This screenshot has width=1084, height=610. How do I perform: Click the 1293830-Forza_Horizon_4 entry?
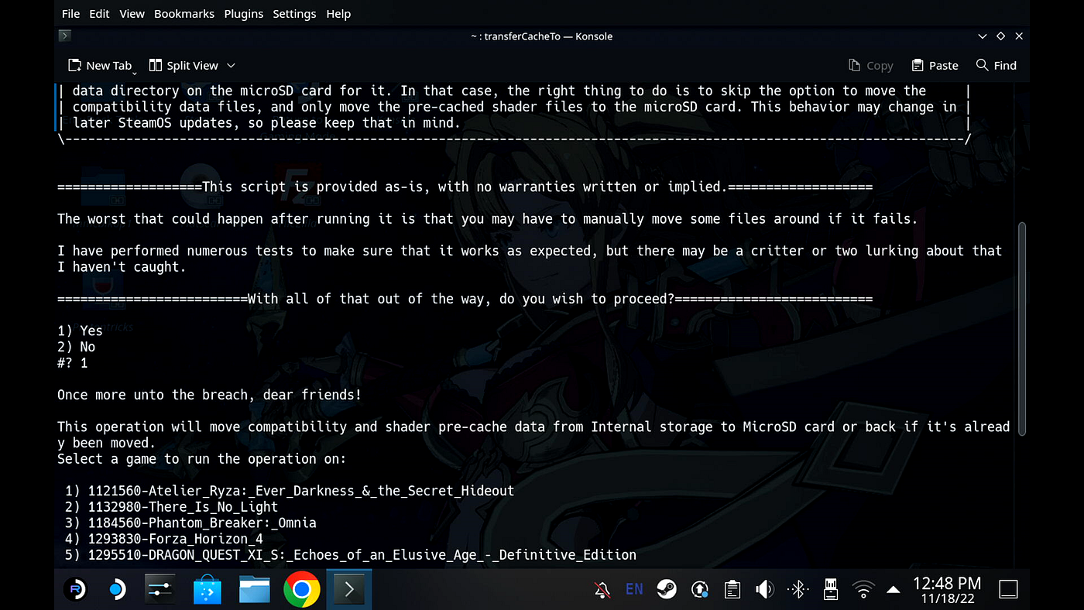click(x=164, y=539)
